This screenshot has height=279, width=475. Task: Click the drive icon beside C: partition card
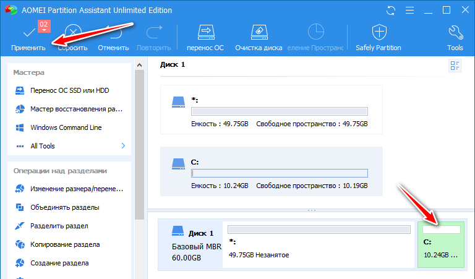[x=178, y=164]
